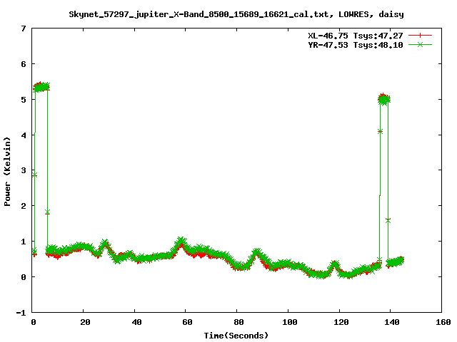Click the Time(Seconds) x-axis label
457x342 pixels.
[236, 336]
